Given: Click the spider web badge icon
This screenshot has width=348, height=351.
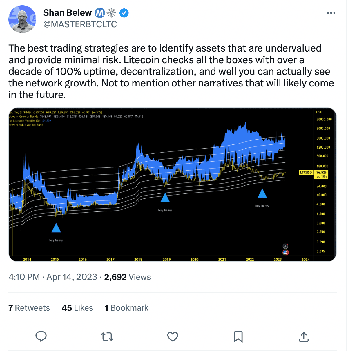Looking at the screenshot, I should (x=112, y=13).
